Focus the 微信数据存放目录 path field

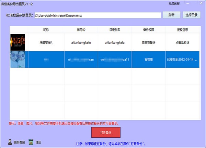(x=97, y=15)
